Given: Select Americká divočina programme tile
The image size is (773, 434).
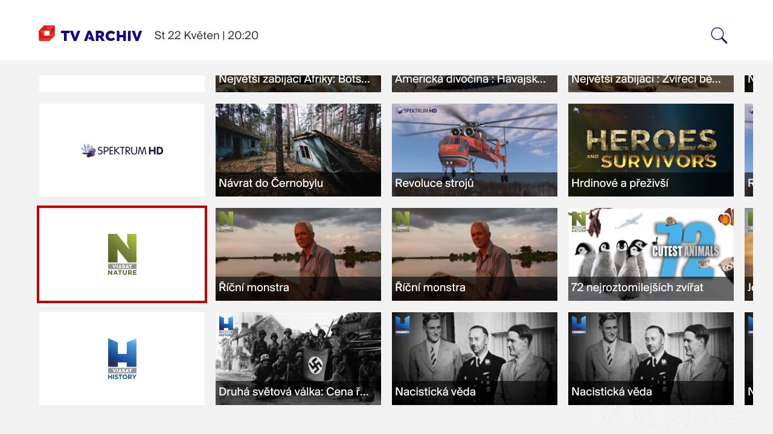Looking at the screenshot, I should coord(475,83).
